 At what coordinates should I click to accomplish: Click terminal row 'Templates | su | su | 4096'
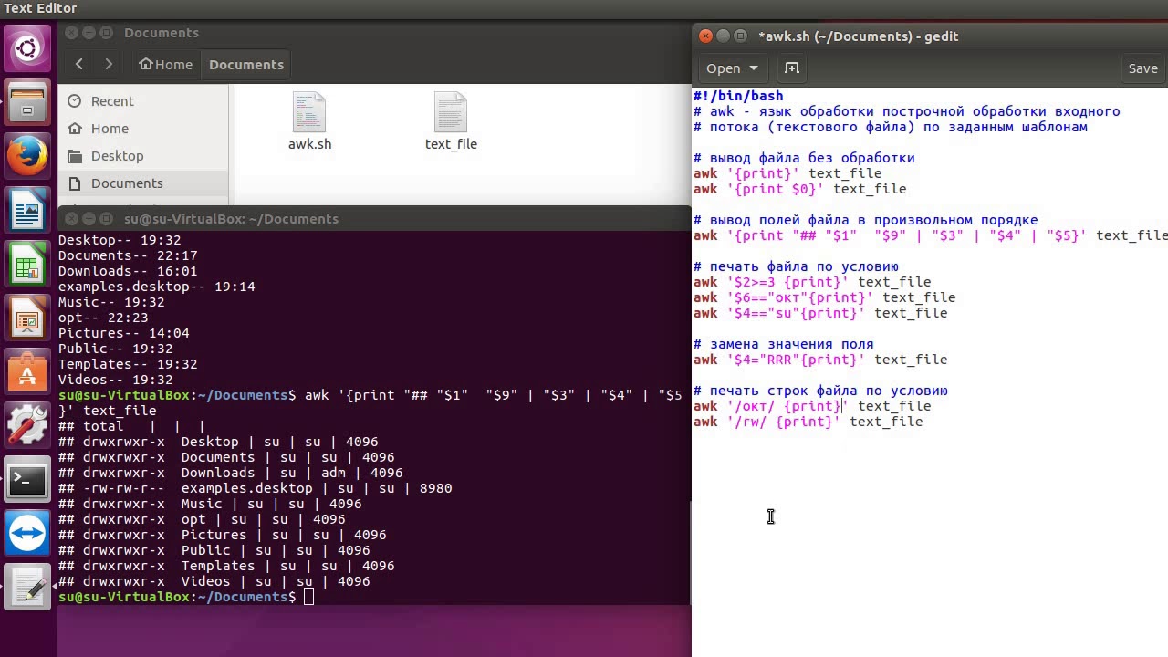226,566
